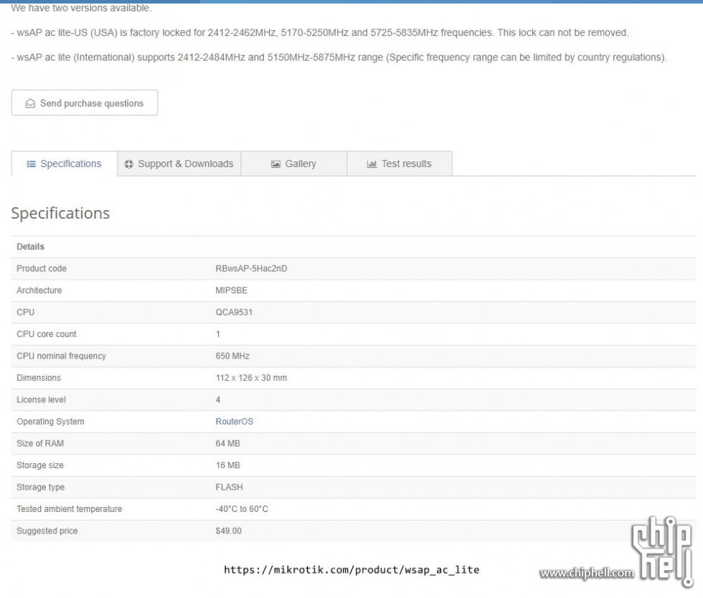
Task: Click the Details table header
Action: (x=30, y=247)
